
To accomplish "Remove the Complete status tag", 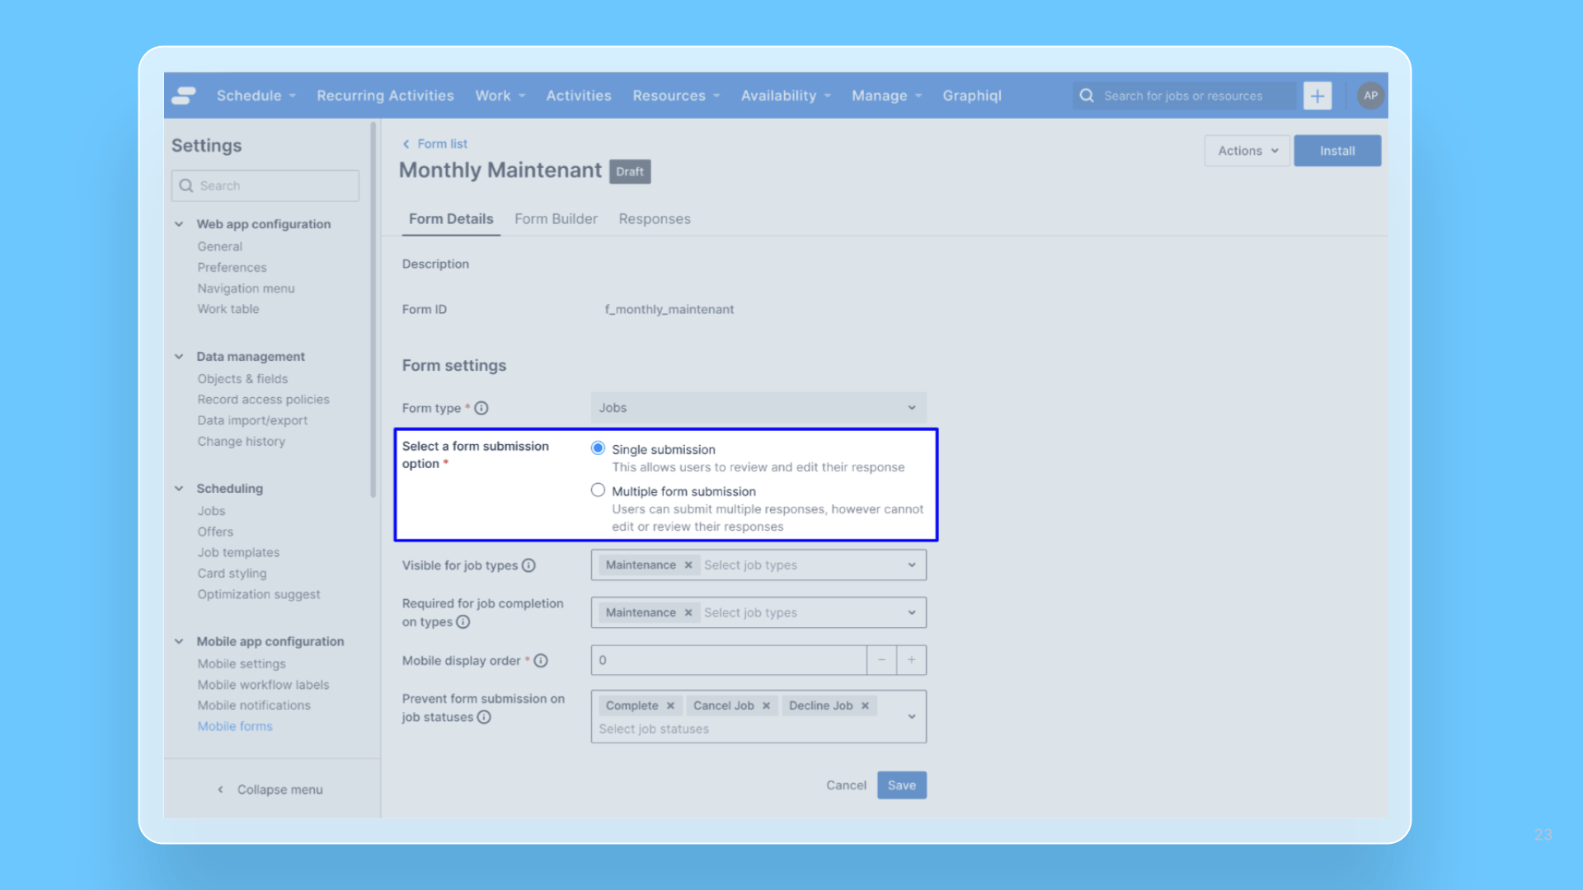I will point(670,705).
